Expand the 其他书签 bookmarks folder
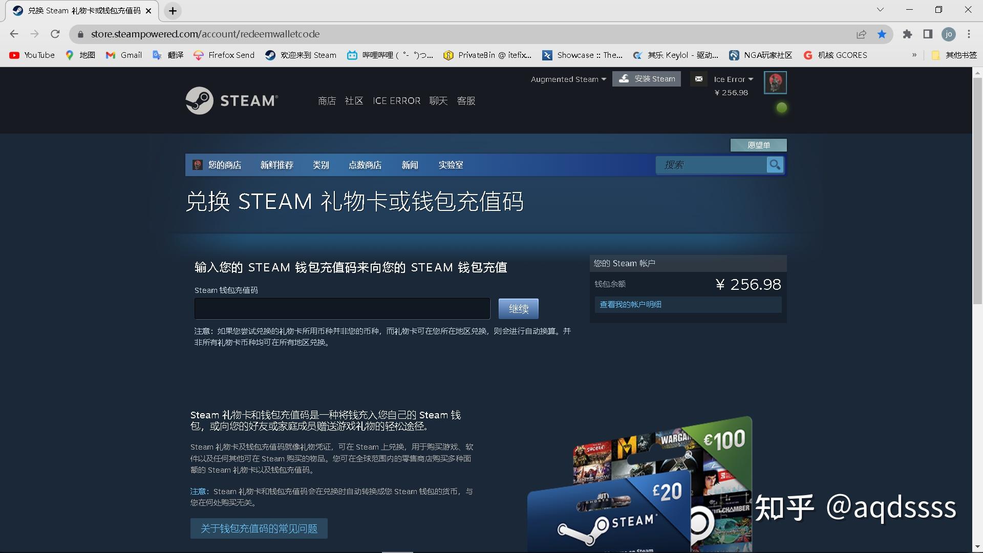The image size is (983, 553). pyautogui.click(x=956, y=55)
